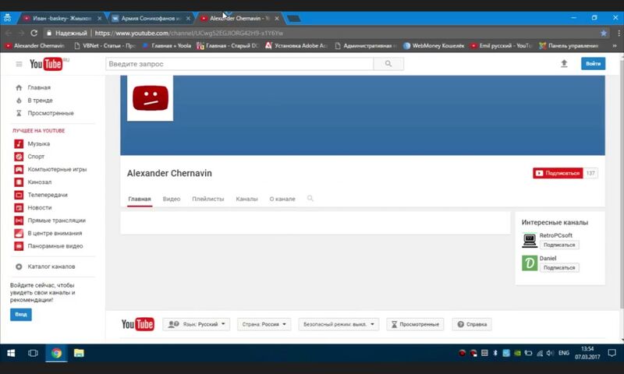Click the Chrome taskbar icon
Image resolution: width=624 pixels, height=374 pixels.
[56, 353]
